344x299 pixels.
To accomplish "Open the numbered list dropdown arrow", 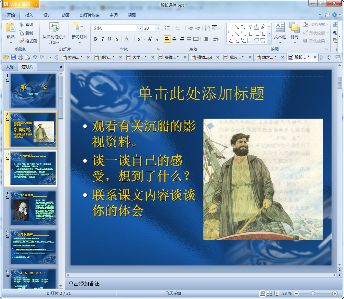I will tap(183, 28).
